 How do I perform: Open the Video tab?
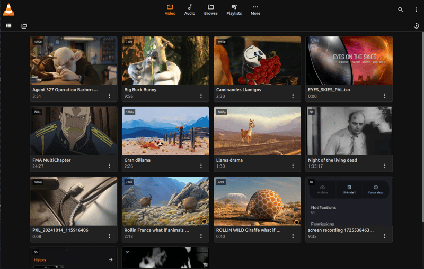[x=170, y=10]
